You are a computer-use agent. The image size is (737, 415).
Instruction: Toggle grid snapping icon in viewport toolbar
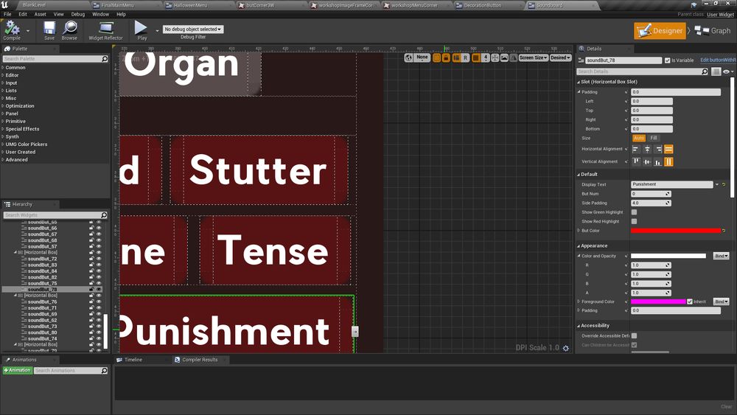click(476, 57)
